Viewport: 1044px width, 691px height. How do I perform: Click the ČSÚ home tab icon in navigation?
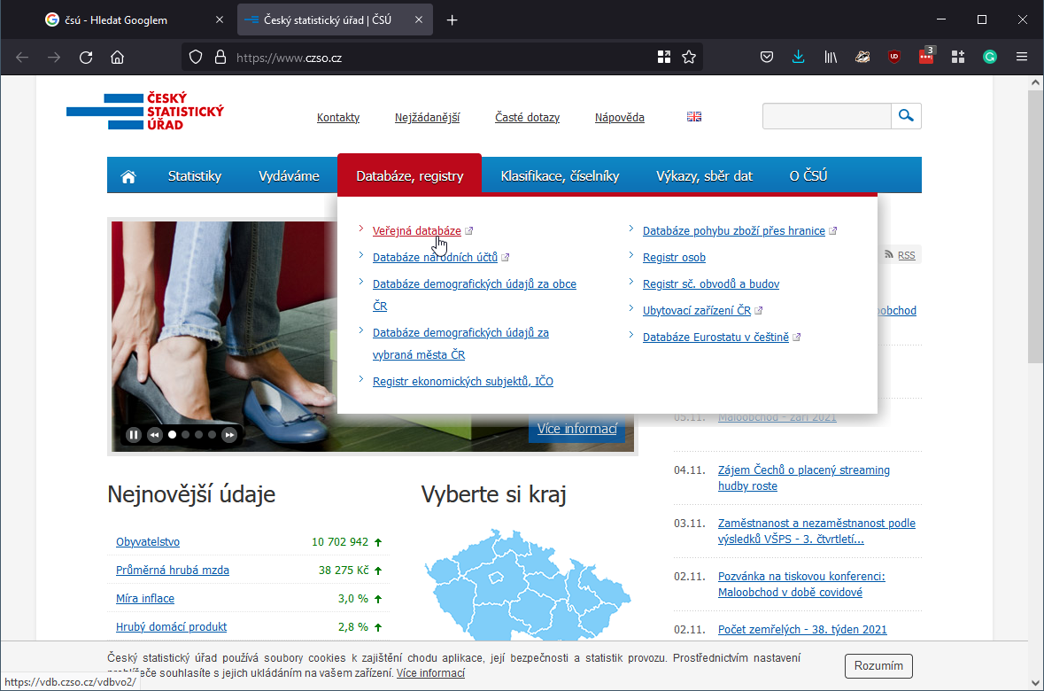click(x=128, y=175)
